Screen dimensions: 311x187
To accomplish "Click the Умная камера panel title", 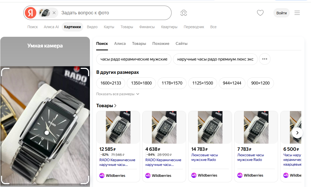I will pyautogui.click(x=45, y=46).
